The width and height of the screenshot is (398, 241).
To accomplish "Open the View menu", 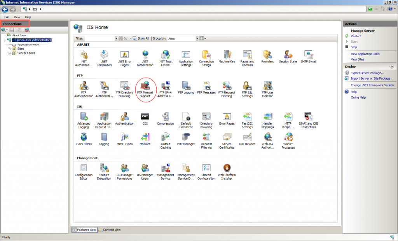I will pos(17,17).
